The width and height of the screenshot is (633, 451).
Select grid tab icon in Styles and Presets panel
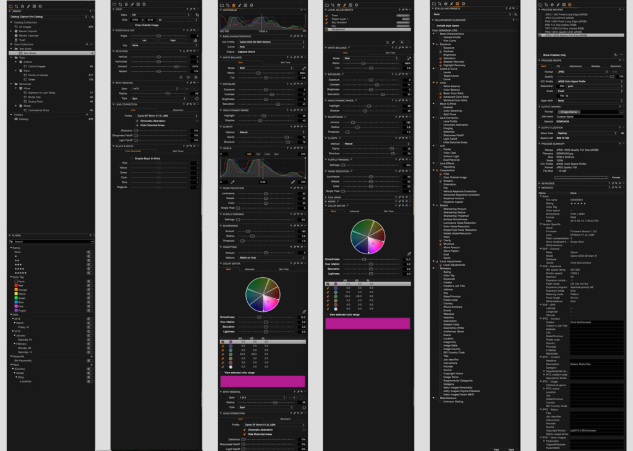(458, 4)
